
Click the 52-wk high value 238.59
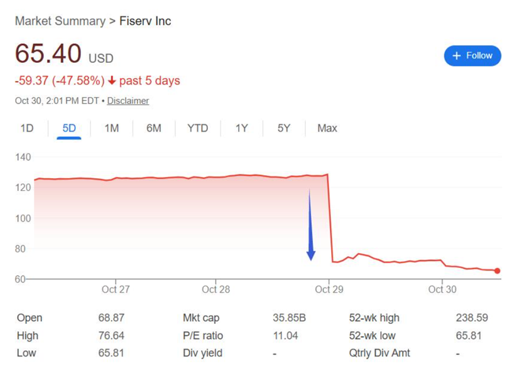(x=472, y=318)
